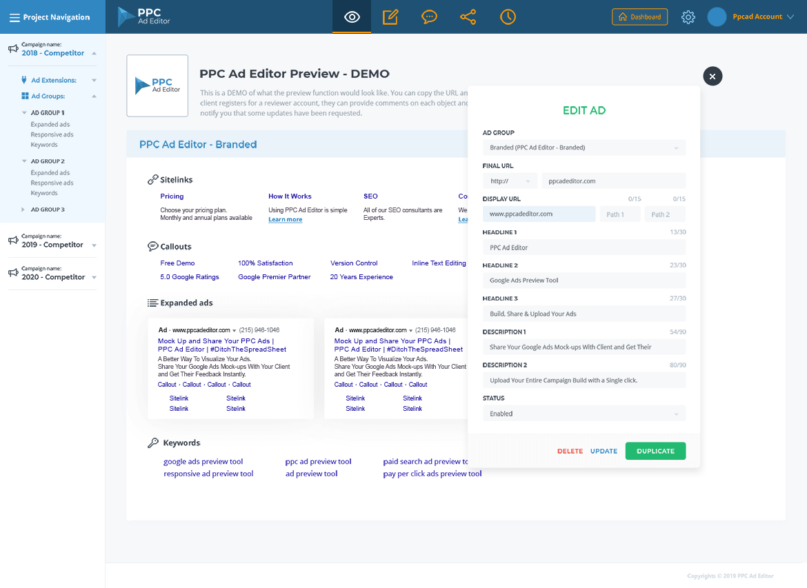
Task: Open the SEO sitelink
Action: click(370, 196)
